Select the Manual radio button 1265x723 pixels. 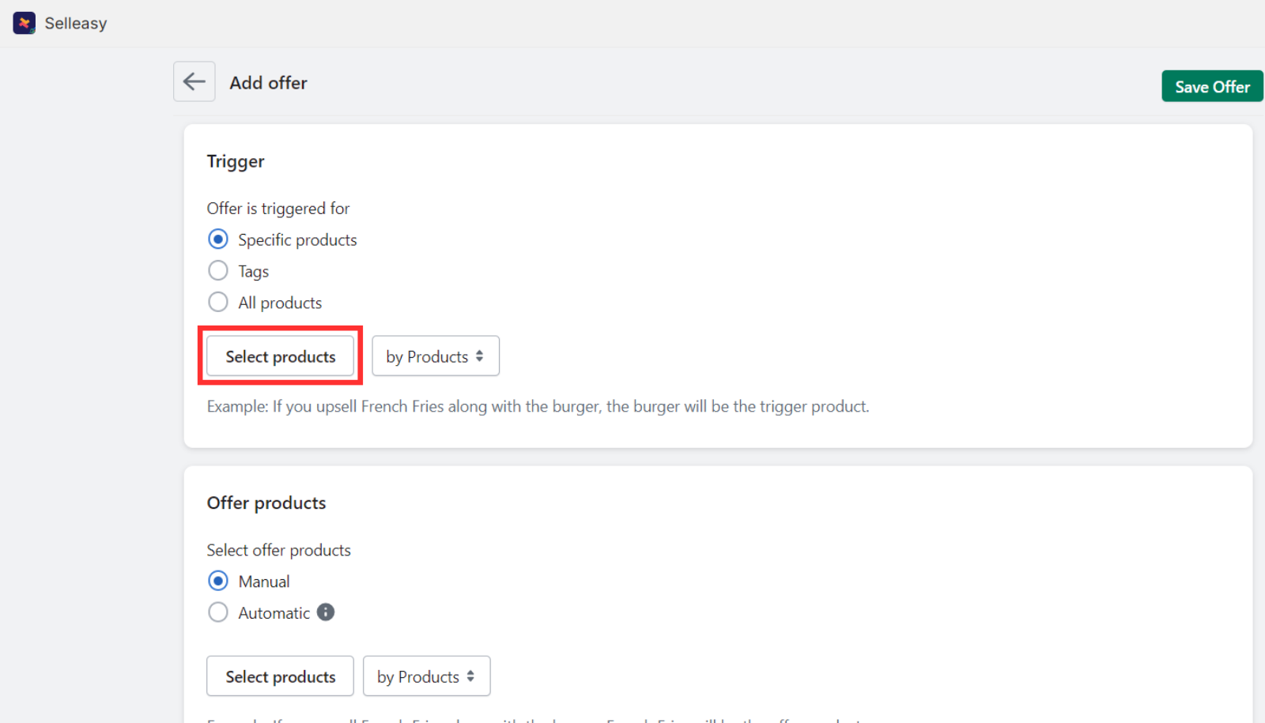[217, 581]
